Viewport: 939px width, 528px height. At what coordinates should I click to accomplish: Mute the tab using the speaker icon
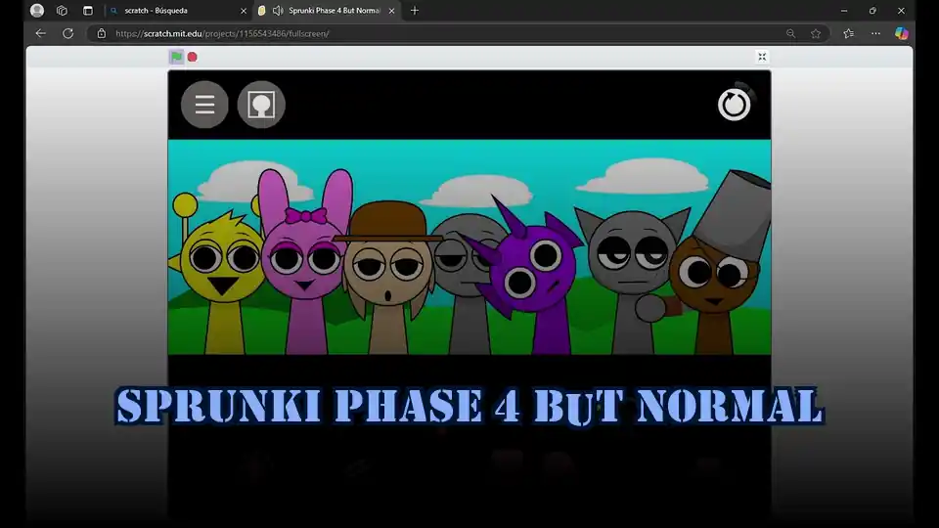(x=278, y=11)
